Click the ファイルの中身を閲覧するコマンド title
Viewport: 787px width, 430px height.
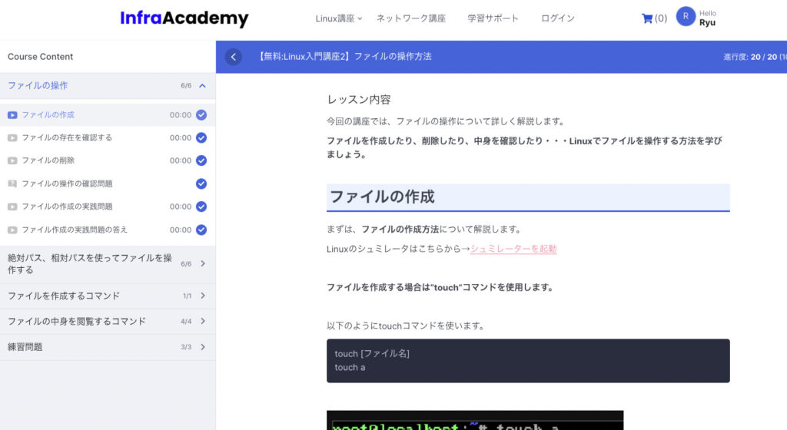tap(77, 321)
